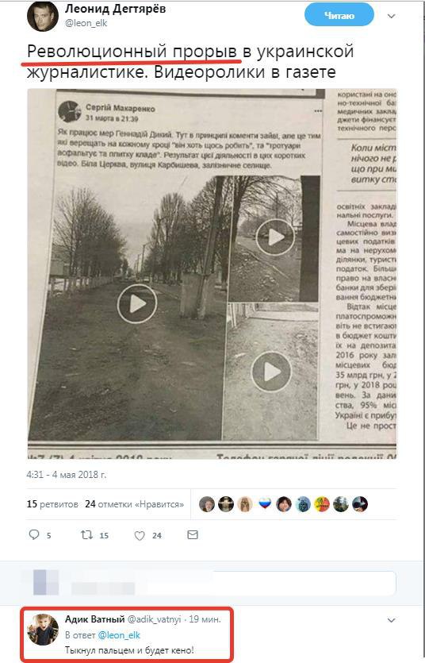
Task: Click the first liker avatar in the row
Action: pos(207,504)
